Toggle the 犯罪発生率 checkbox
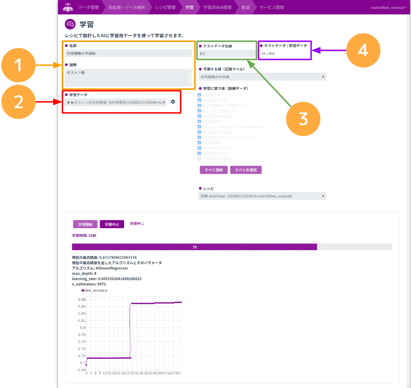The height and width of the screenshot is (388, 411). click(200, 95)
